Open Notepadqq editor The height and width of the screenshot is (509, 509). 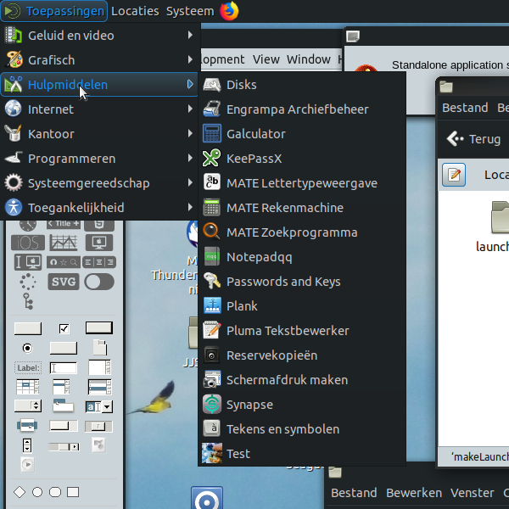point(259,257)
